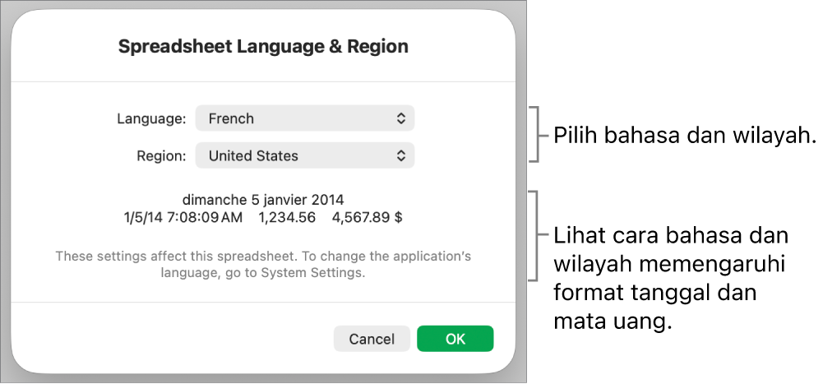
Task: Click the sample number "1,234.56"
Action: tap(287, 218)
